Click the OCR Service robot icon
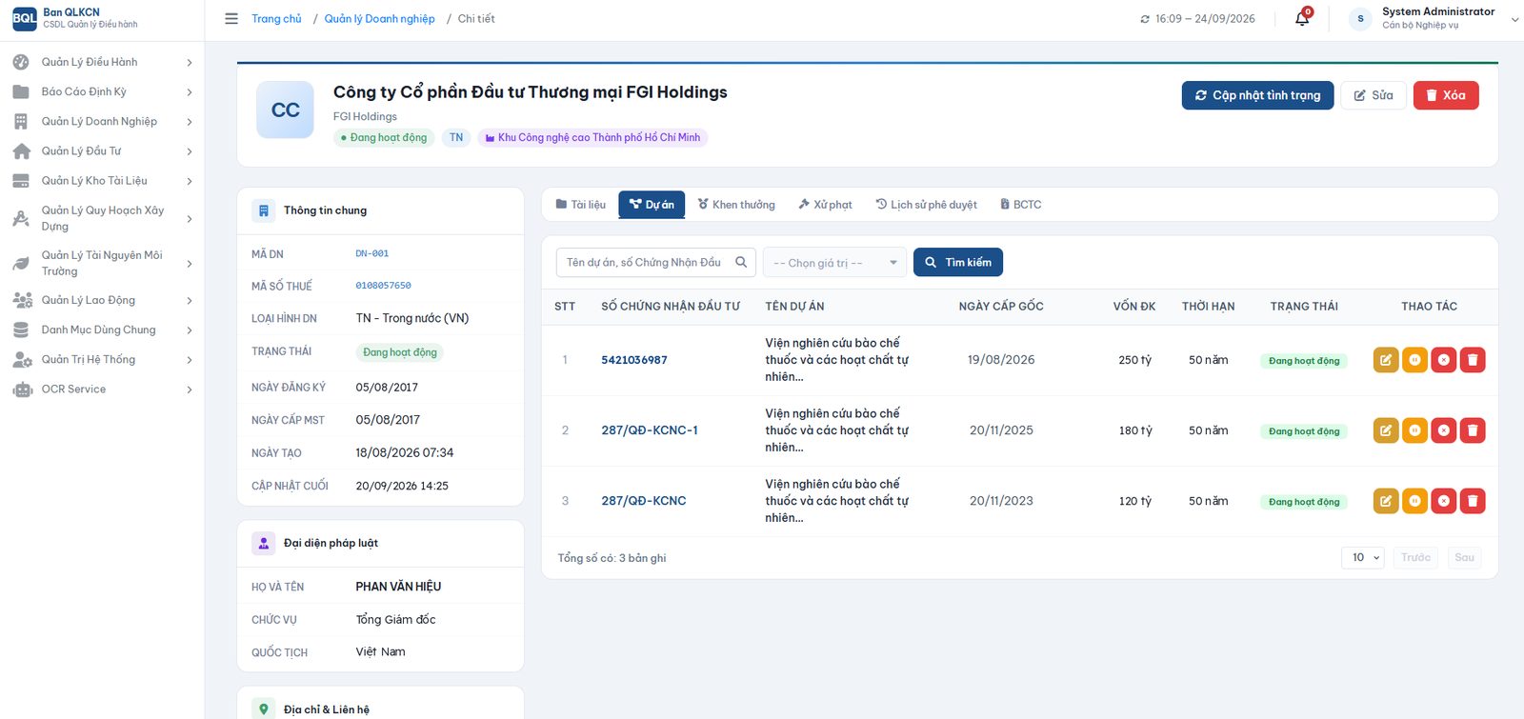The width and height of the screenshot is (1524, 719). coord(22,389)
